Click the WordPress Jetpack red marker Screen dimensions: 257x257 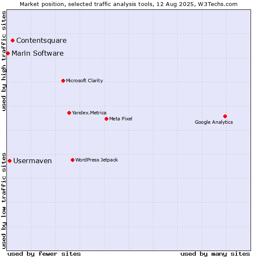(73, 160)
